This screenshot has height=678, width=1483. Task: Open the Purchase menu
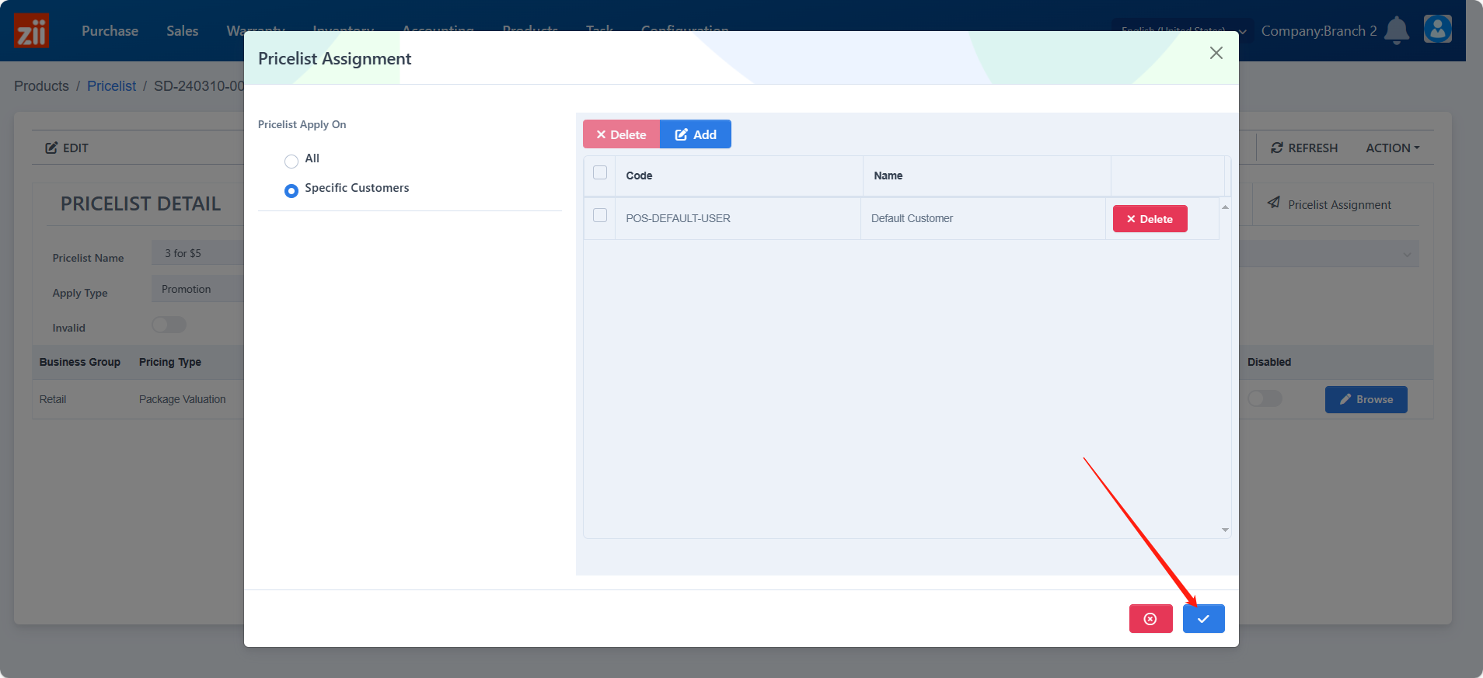[x=110, y=31]
